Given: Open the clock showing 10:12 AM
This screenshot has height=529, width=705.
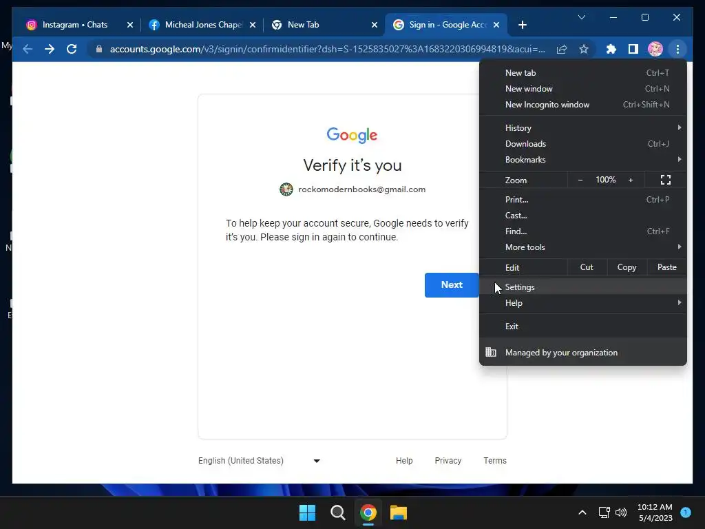Looking at the screenshot, I should [x=655, y=512].
